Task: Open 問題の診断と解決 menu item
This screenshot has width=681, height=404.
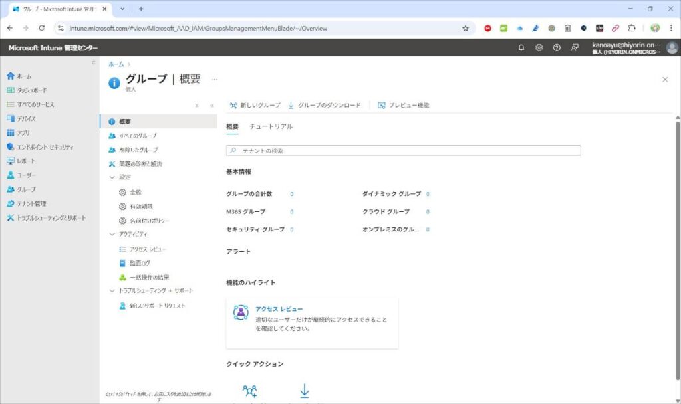Action: pos(135,164)
